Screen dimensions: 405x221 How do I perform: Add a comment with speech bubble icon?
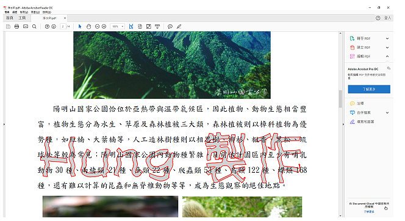click(170, 26)
